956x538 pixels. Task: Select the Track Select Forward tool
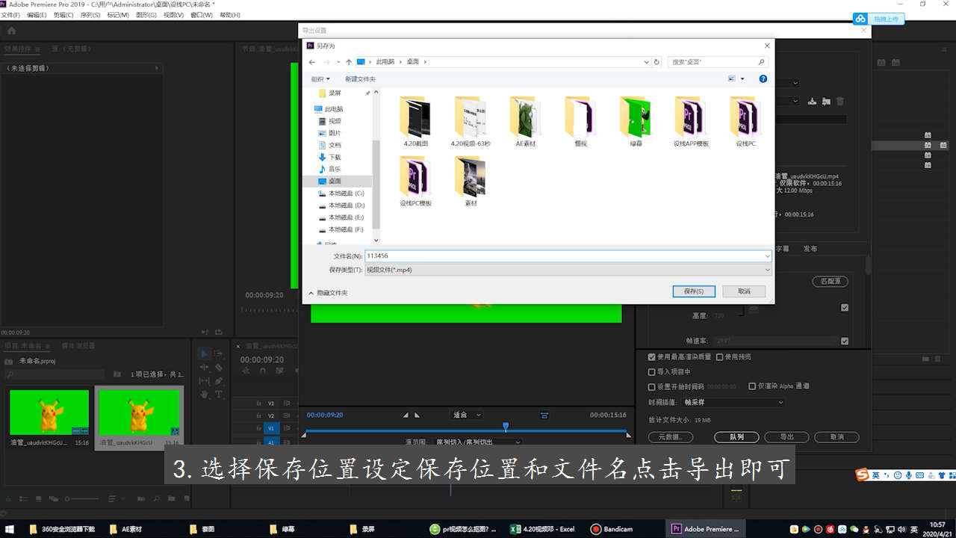[219, 353]
